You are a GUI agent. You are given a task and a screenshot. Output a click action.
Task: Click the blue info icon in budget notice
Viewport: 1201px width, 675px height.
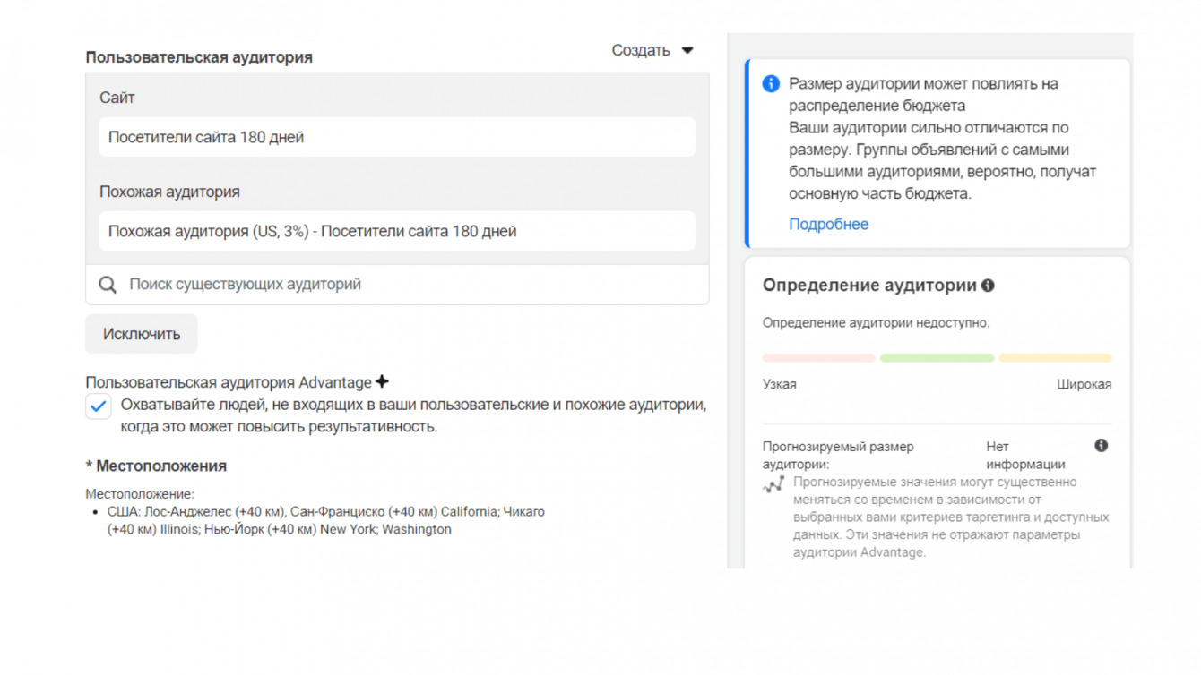tap(771, 84)
